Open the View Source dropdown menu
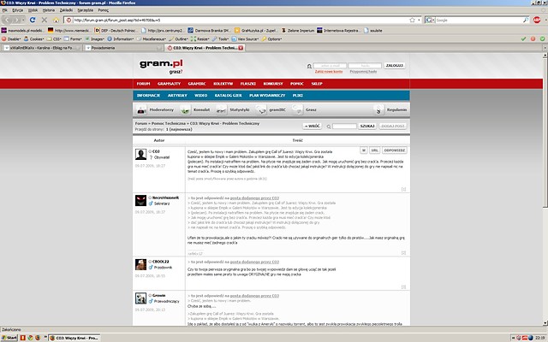The height and width of the screenshot is (342, 548). click(x=246, y=39)
